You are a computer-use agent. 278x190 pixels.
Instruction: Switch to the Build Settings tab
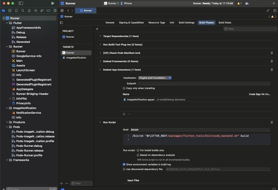[187, 22]
